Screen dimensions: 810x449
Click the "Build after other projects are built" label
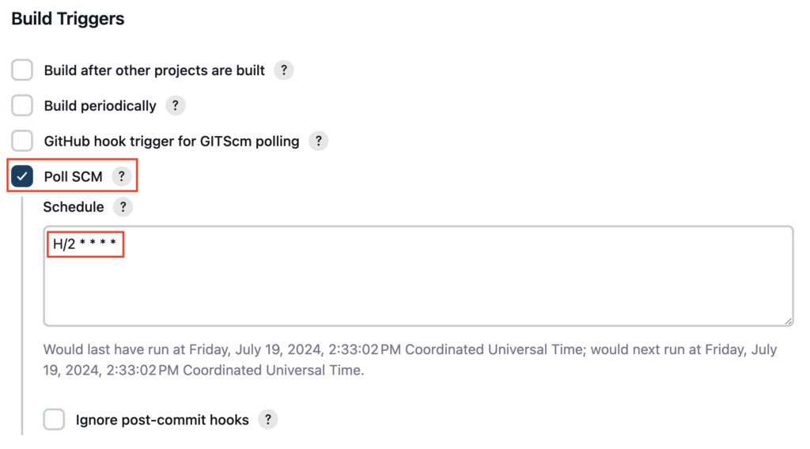(154, 70)
